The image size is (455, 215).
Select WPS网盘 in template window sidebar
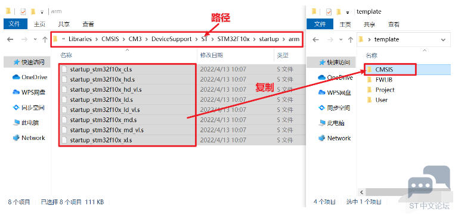tap(335, 92)
